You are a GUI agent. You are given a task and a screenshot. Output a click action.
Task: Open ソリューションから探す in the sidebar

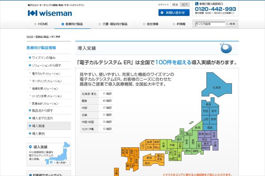click(49, 66)
